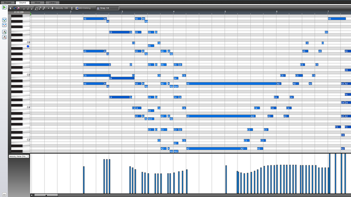Open the Velocity (Note On) dropdown
Screen dimensions: 351x197
[19, 156]
